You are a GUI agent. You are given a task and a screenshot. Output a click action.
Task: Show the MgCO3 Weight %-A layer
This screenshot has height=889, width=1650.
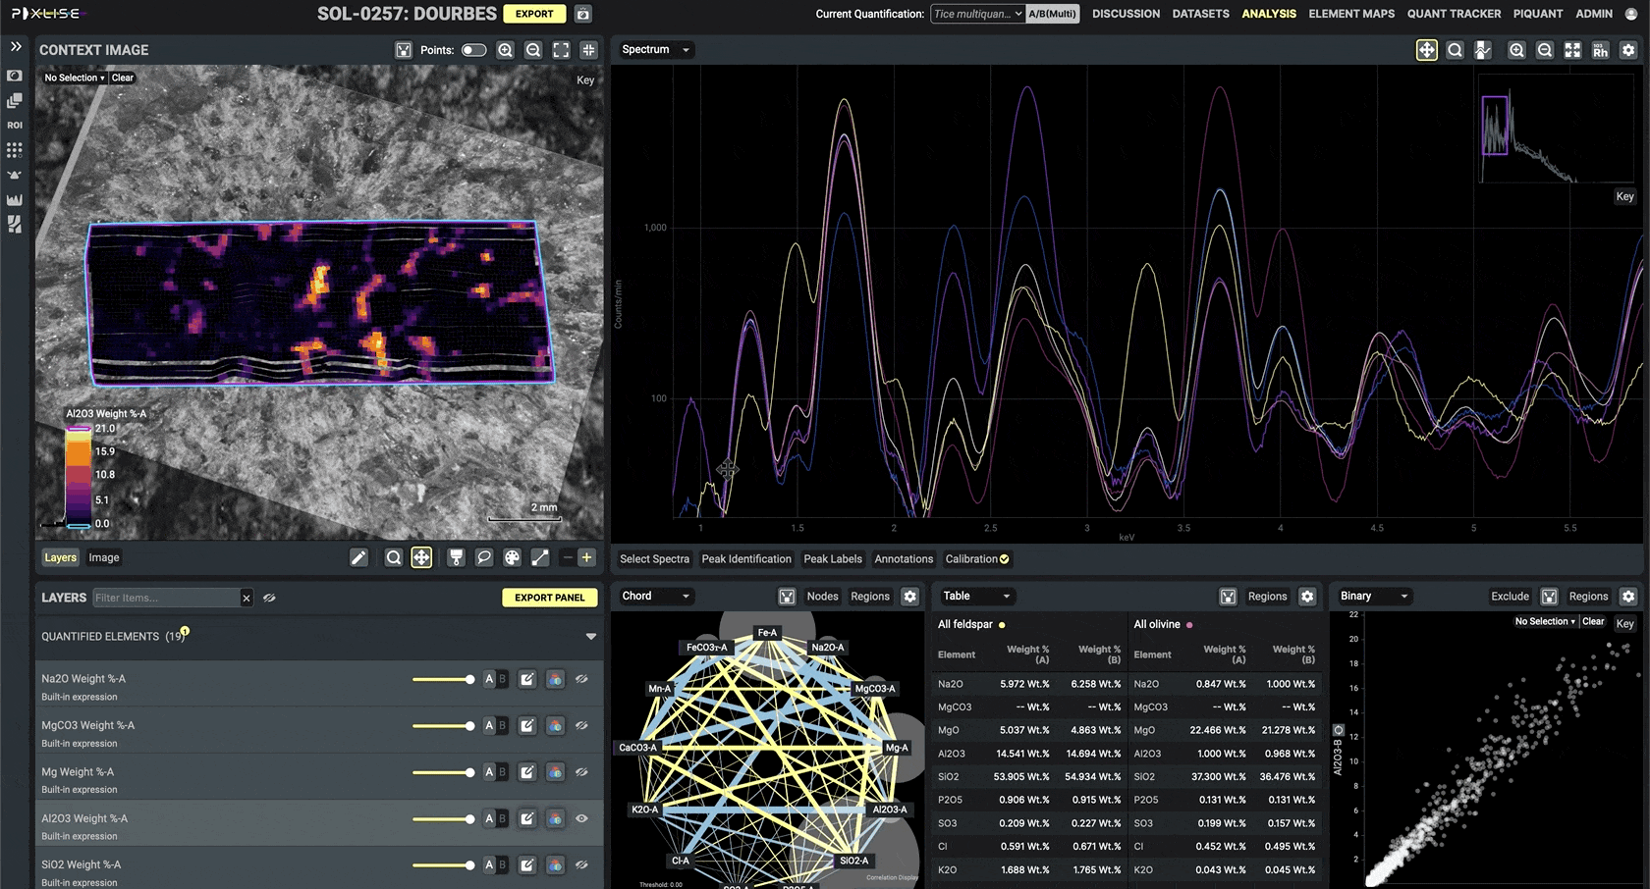coord(581,726)
